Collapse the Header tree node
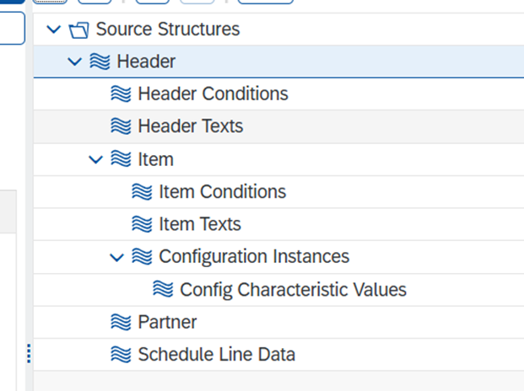524x391 pixels. (x=75, y=62)
